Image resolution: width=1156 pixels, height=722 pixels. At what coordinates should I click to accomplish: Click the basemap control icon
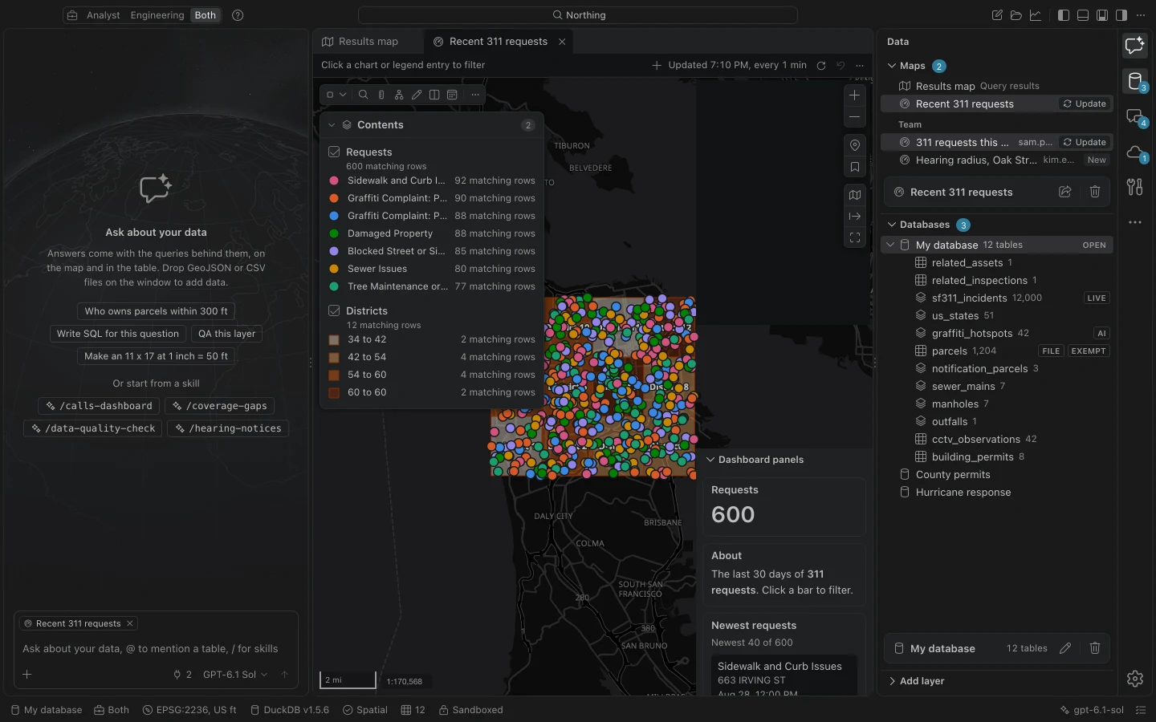click(x=855, y=195)
